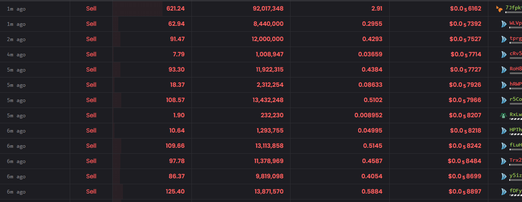Screen dimensions: 522x202
Task: Click the Sell label in the 4m ago row
Action: pos(91,54)
